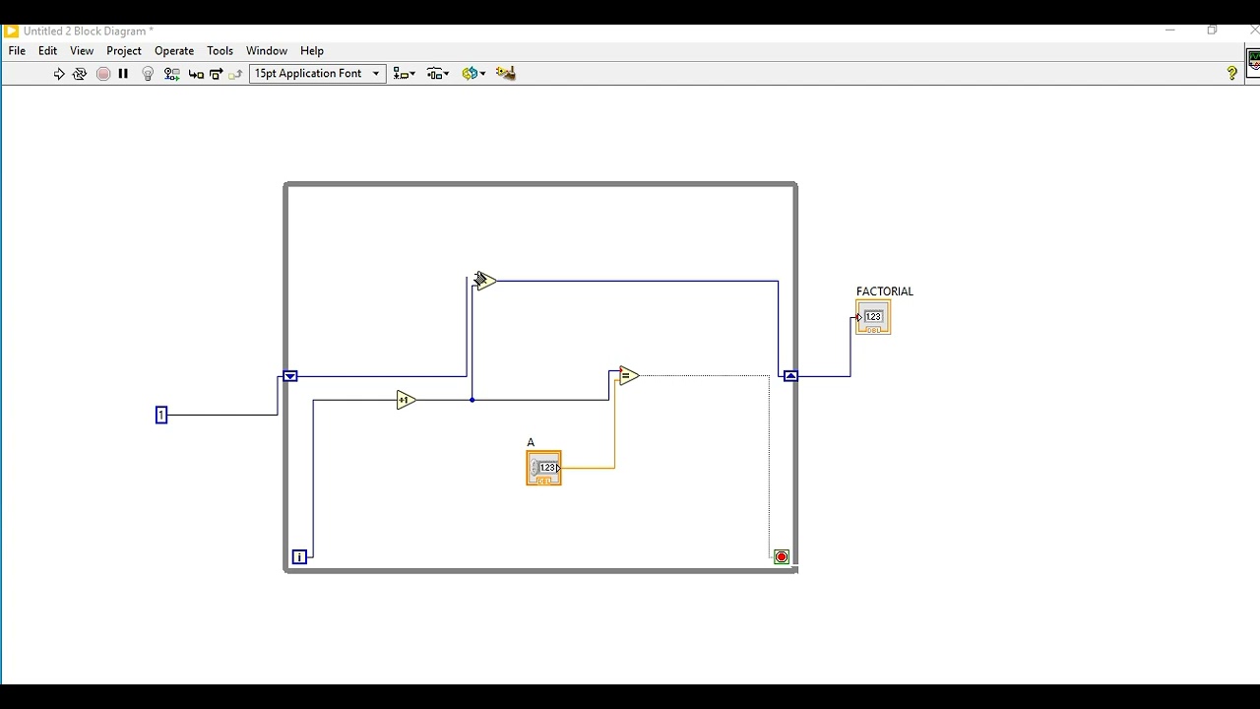Open the Distribute Objects dropdown

[x=438, y=74]
